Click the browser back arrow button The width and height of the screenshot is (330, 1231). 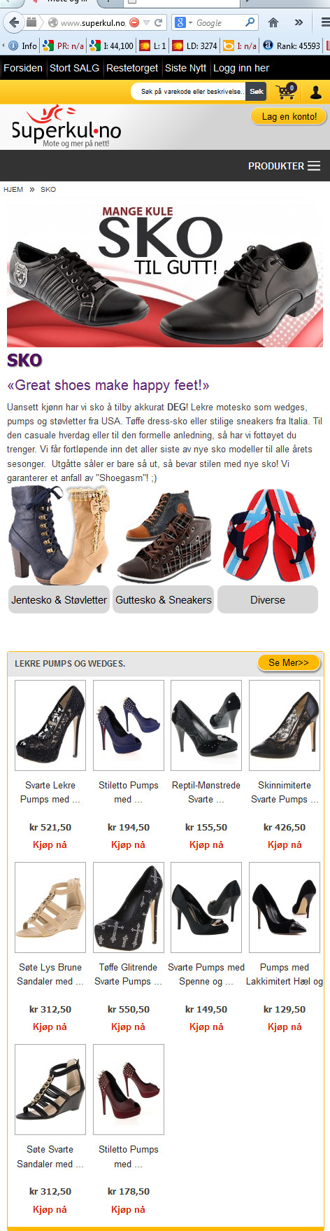point(13,22)
